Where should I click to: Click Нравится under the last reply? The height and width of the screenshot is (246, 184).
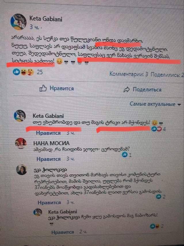(x=63, y=232)
